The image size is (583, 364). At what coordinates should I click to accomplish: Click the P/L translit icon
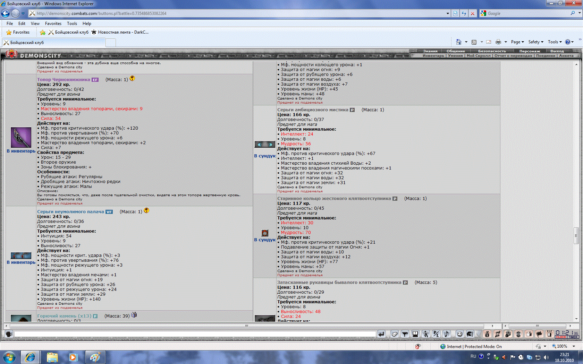click(x=436, y=334)
